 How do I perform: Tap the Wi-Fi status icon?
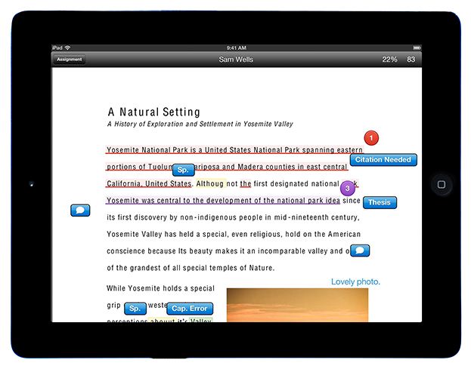(x=67, y=48)
